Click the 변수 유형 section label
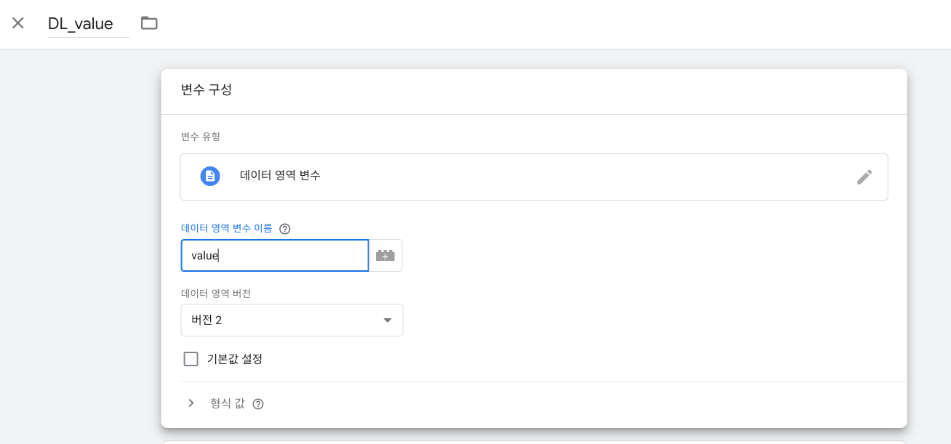The image size is (951, 444). [201, 137]
